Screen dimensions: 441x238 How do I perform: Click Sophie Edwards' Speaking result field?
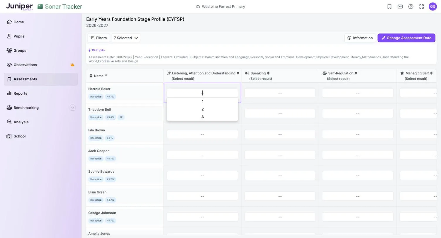(280, 176)
